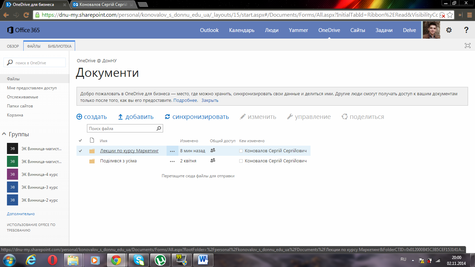Click the browser address bar URL
This screenshot has width=475, height=267.
(x=239, y=15)
